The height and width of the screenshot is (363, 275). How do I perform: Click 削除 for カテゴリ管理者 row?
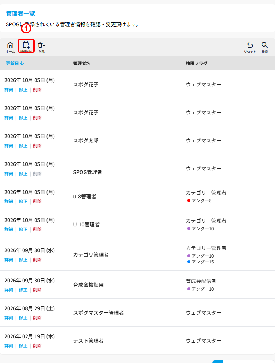[37, 259]
